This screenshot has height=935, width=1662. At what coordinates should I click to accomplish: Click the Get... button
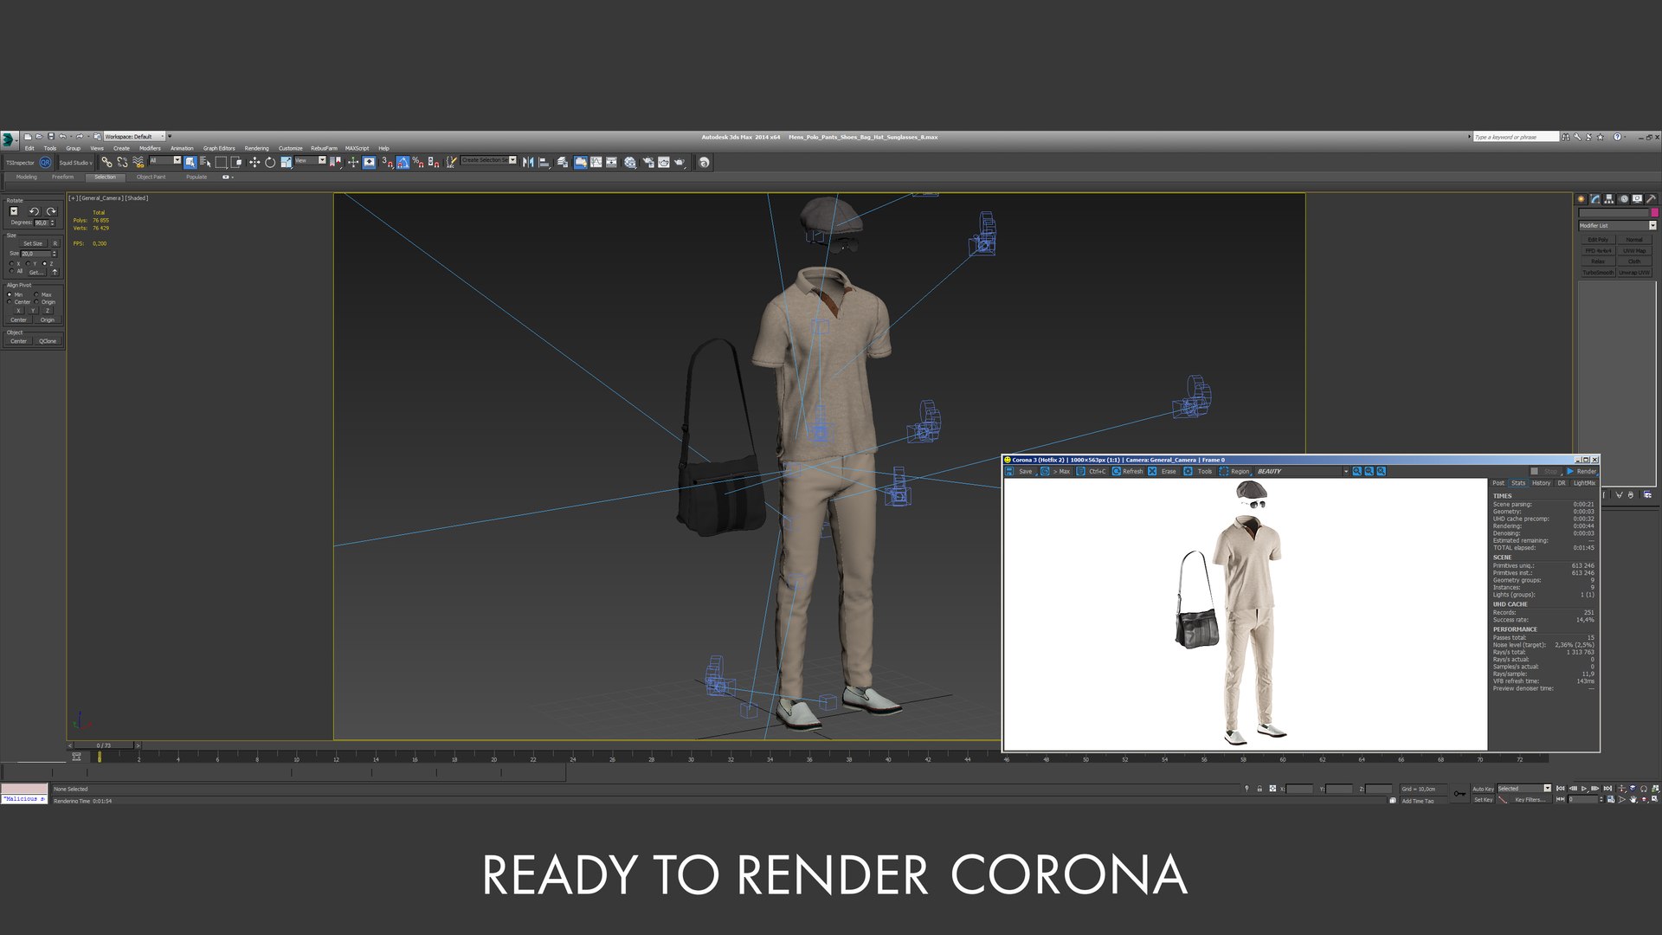pyautogui.click(x=36, y=273)
